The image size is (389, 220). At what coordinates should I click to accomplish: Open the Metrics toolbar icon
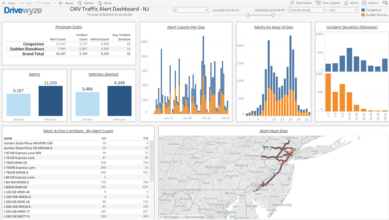tap(364, 3)
